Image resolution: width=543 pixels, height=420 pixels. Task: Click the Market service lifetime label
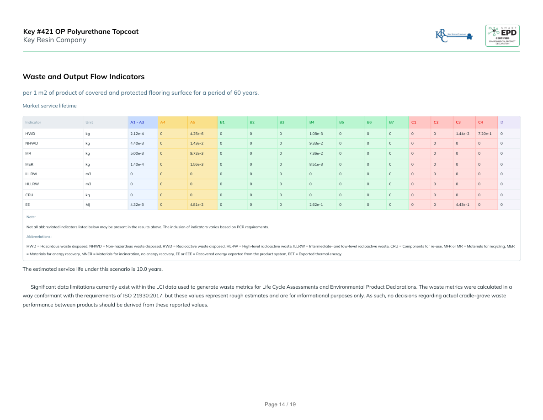point(49,106)
